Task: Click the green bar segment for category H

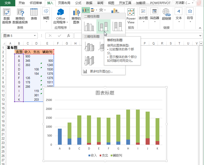Action: 128,125
